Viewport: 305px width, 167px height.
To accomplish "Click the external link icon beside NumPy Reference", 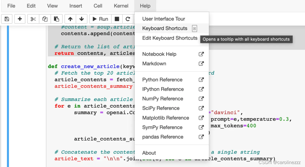I will [x=201, y=99].
